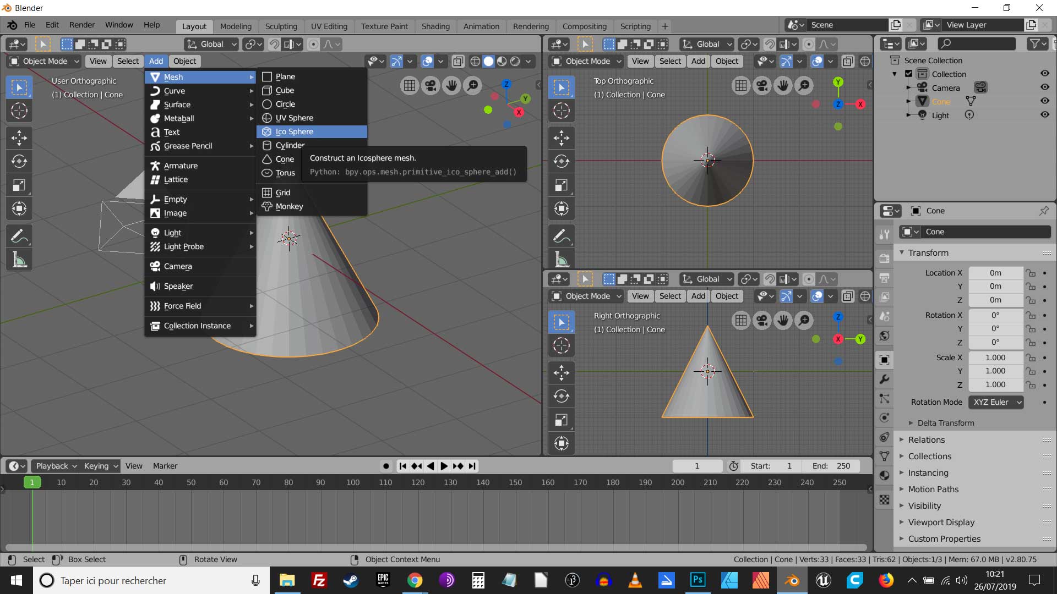This screenshot has width=1057, height=594.
Task: Click frame 100 on timeline ruler
Action: 353,482
